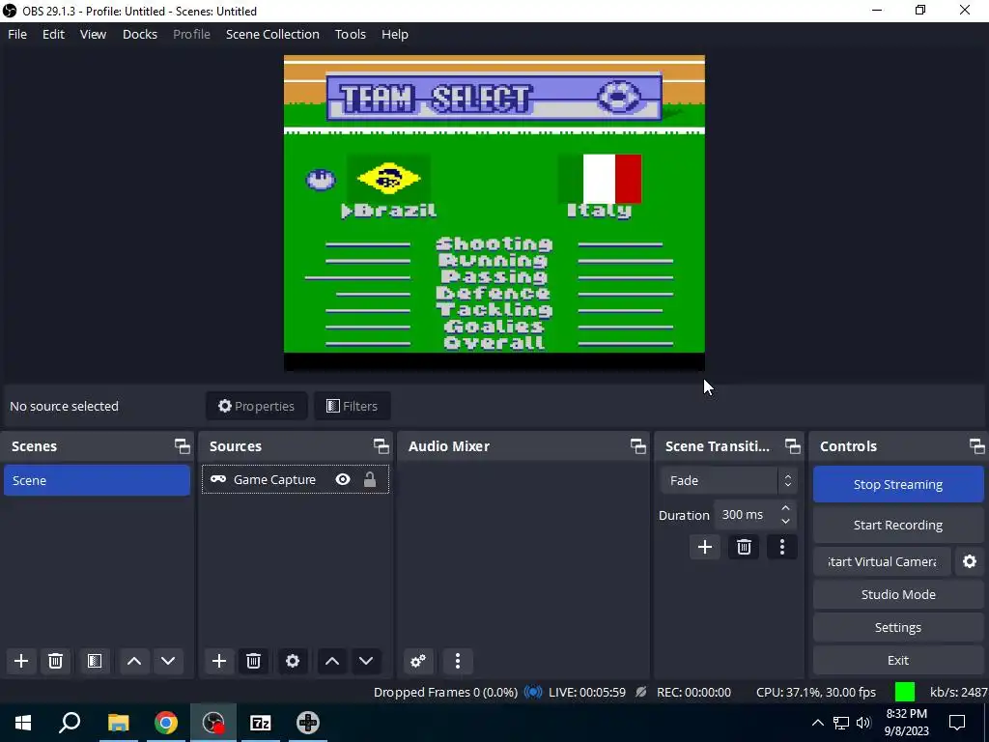989x742 pixels.
Task: Float the Audio Mixer dock icon
Action: pyautogui.click(x=637, y=446)
